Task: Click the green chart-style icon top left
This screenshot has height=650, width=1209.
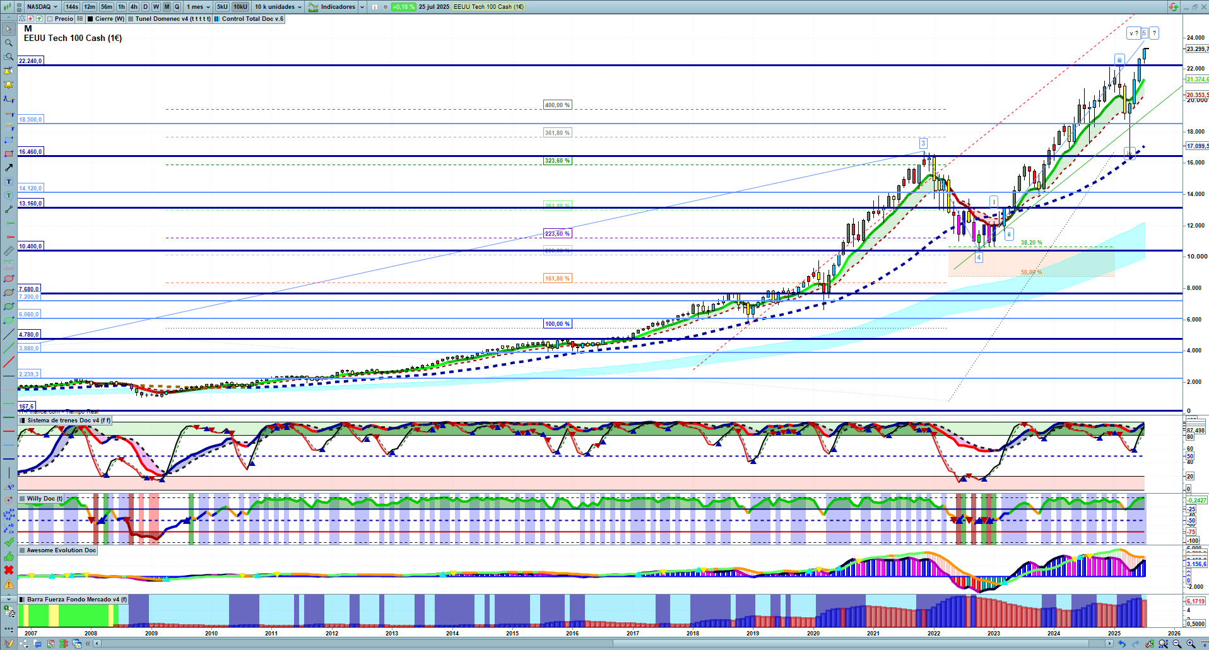Action: click(6, 7)
